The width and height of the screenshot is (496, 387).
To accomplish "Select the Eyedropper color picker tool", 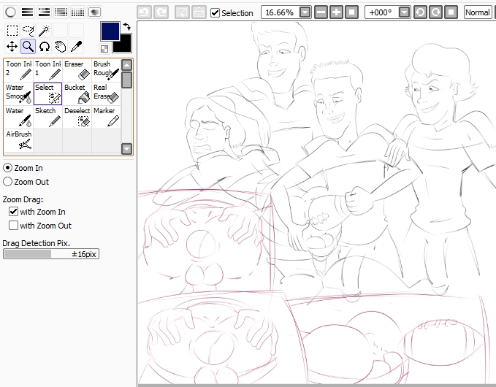I will tap(76, 47).
